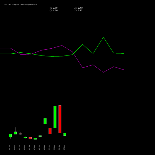Click the low value 'L: 1.35'
This screenshot has height=155, width=155.
(x=78, y=11)
